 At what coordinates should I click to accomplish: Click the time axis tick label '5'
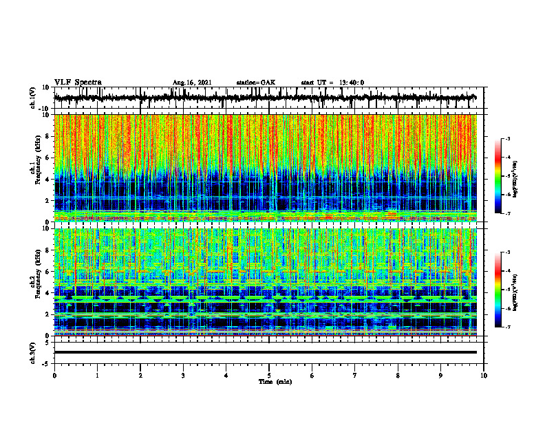269,376
